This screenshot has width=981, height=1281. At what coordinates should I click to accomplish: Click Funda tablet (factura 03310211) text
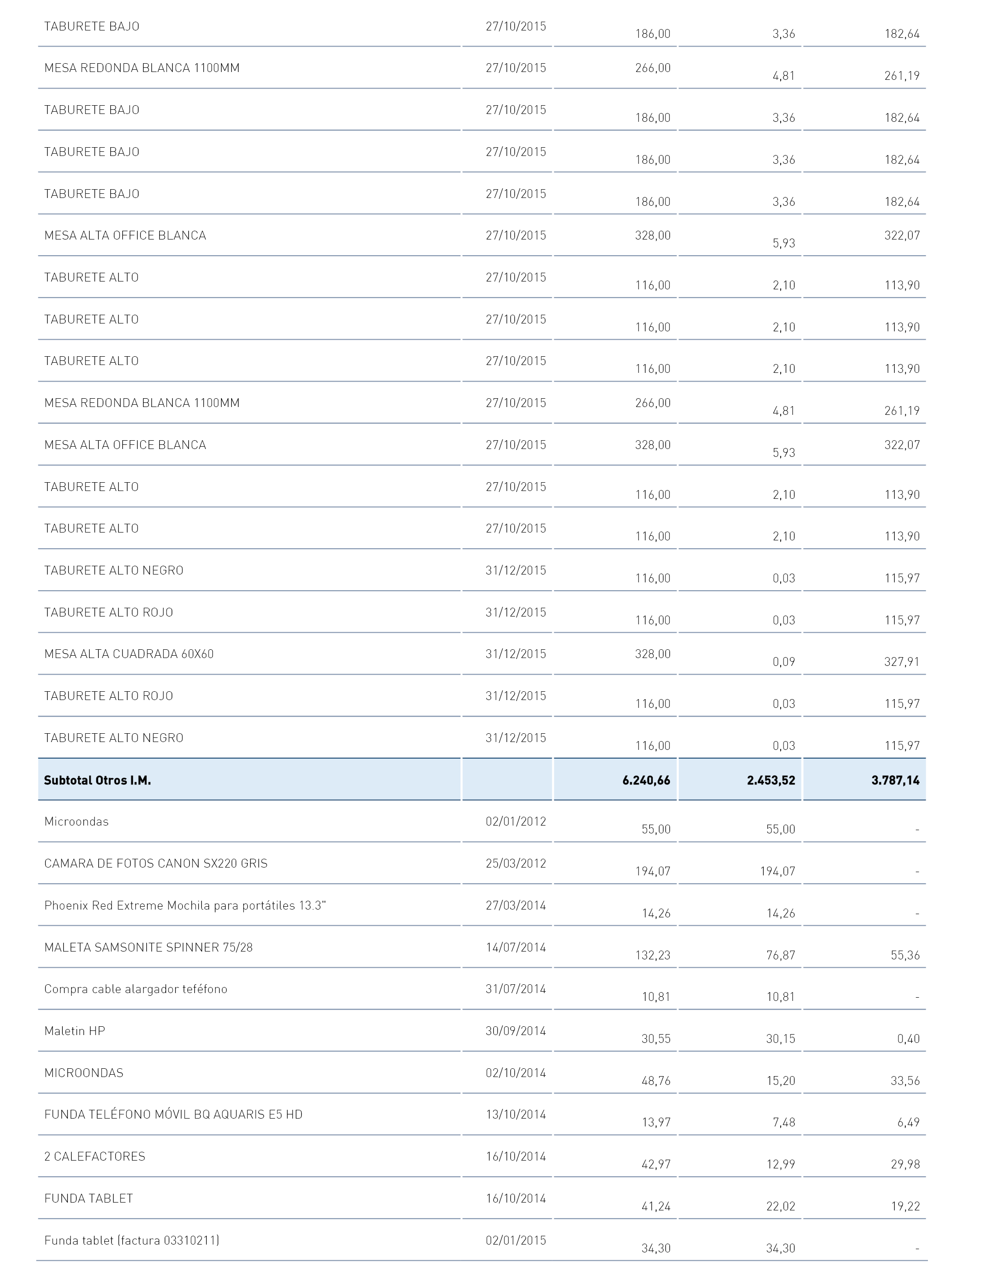click(x=132, y=1240)
